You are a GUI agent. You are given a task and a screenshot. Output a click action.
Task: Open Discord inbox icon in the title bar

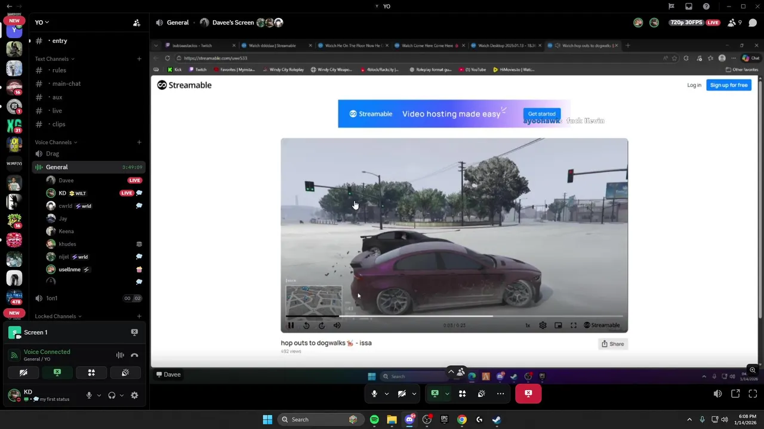coord(689,7)
